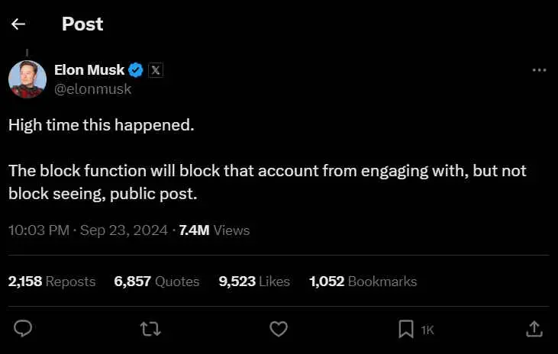Bookmark the post with bookmark icon
Viewport: 558px width, 354px height.
point(405,329)
